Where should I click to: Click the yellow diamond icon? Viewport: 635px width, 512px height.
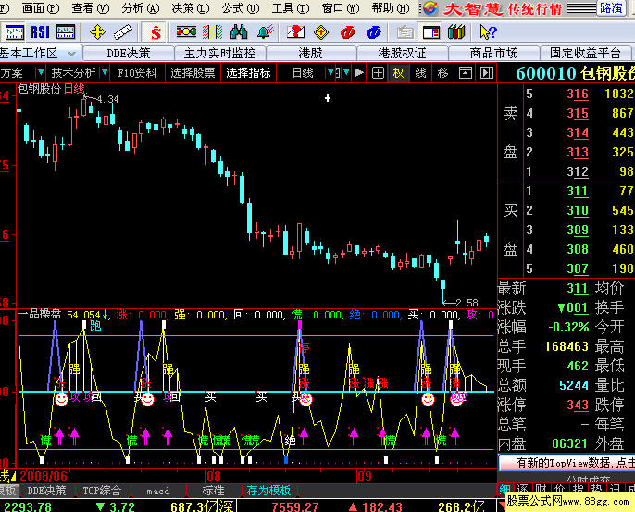tap(321, 32)
